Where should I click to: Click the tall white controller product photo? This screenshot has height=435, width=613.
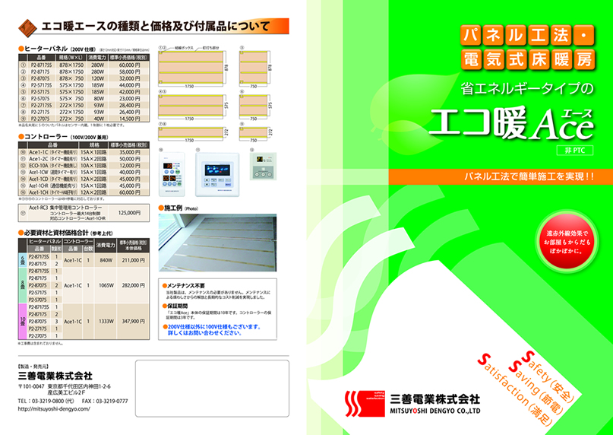172,174
